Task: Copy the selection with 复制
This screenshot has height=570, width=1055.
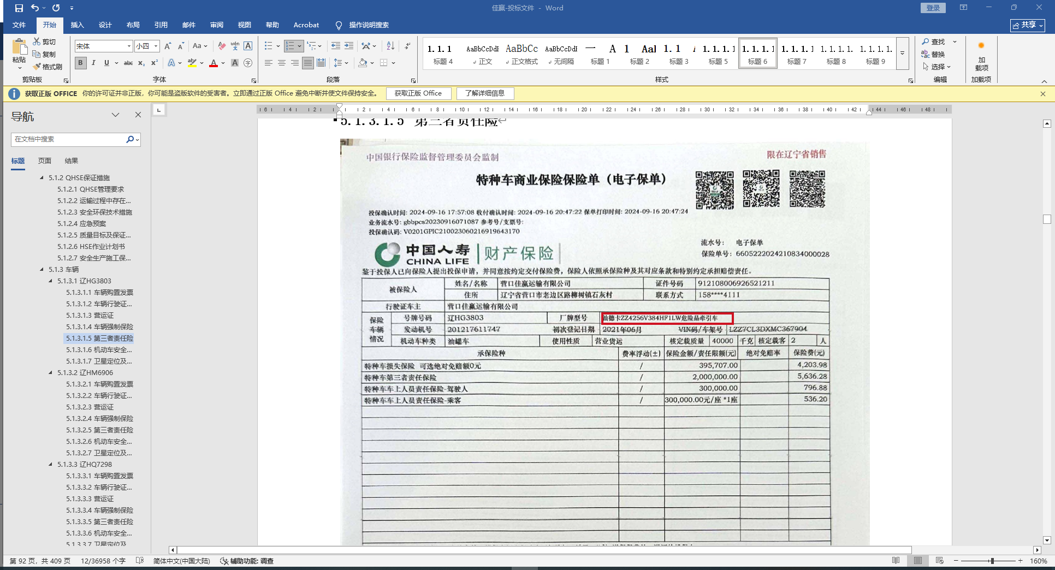Action: (44, 54)
